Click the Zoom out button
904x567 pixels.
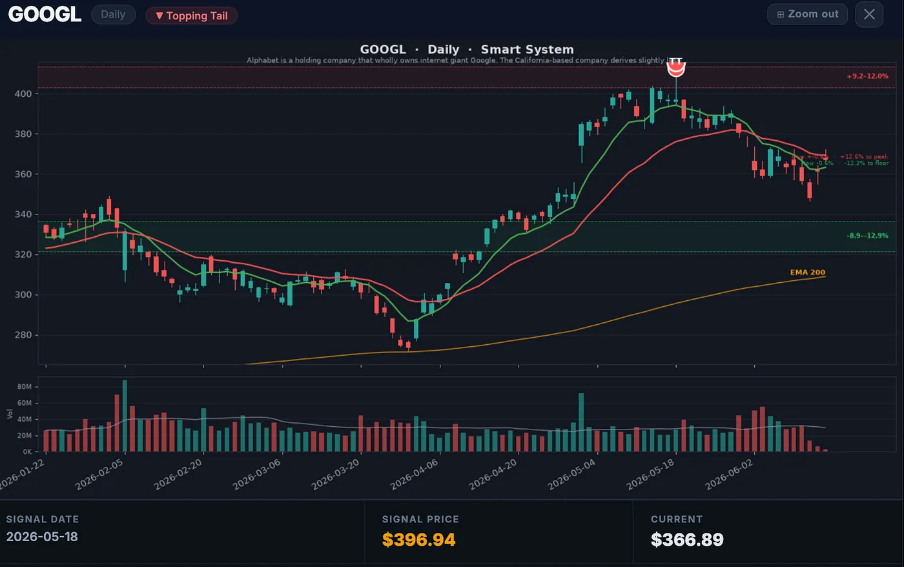(807, 14)
